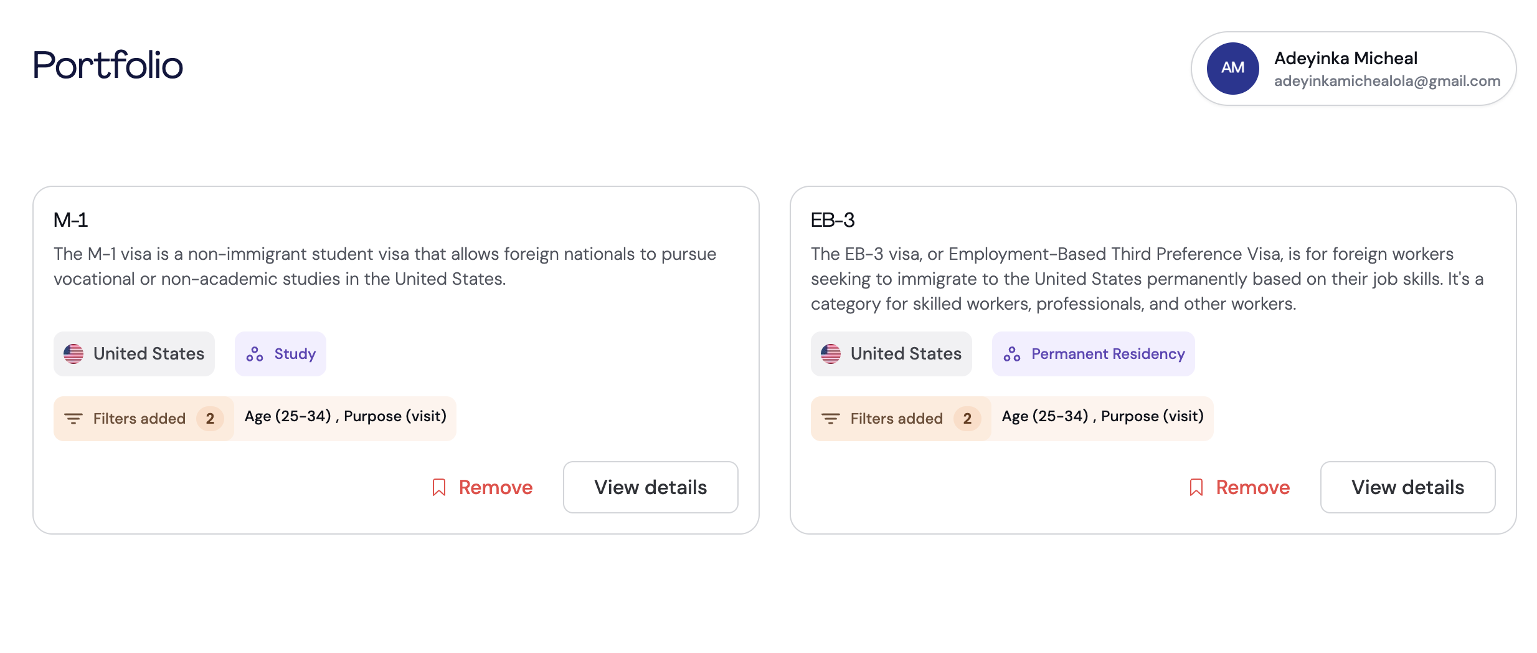Click the AM profile avatar
The width and height of the screenshot is (1537, 653).
coord(1232,69)
